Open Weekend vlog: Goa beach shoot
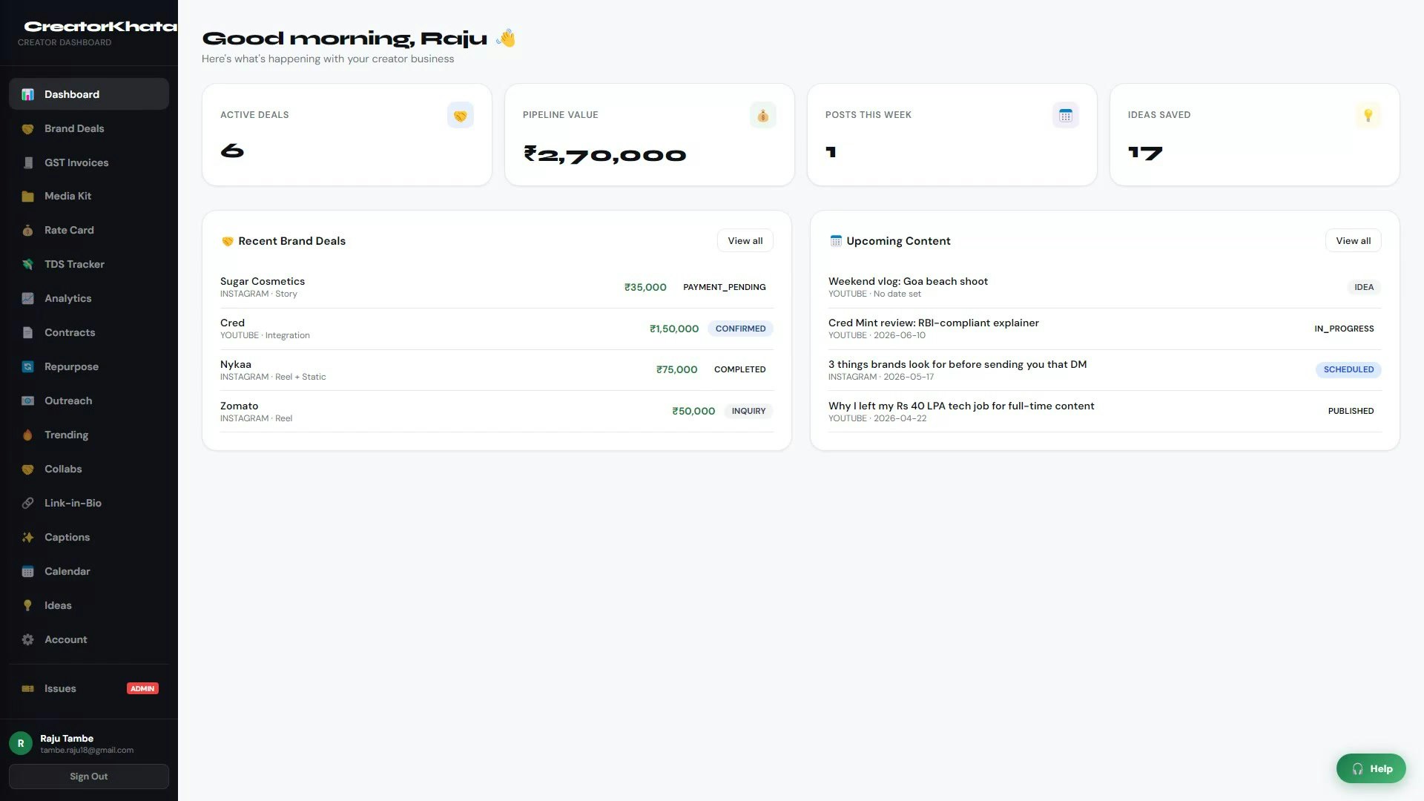The width and height of the screenshot is (1424, 801). [1105, 287]
